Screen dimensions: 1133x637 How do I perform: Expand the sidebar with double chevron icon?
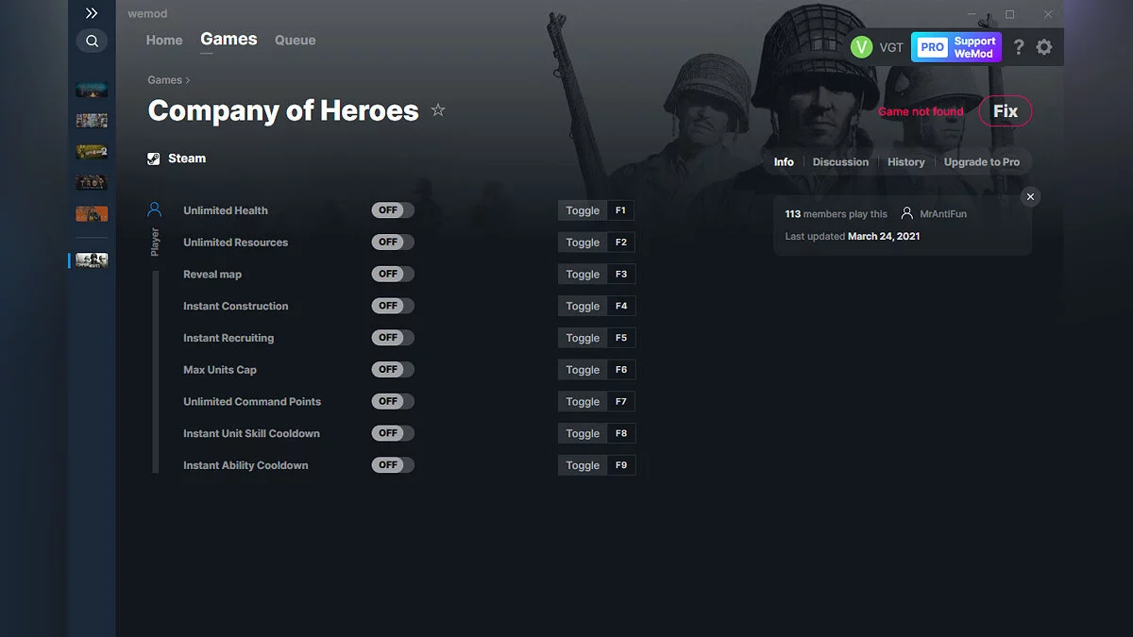(92, 13)
